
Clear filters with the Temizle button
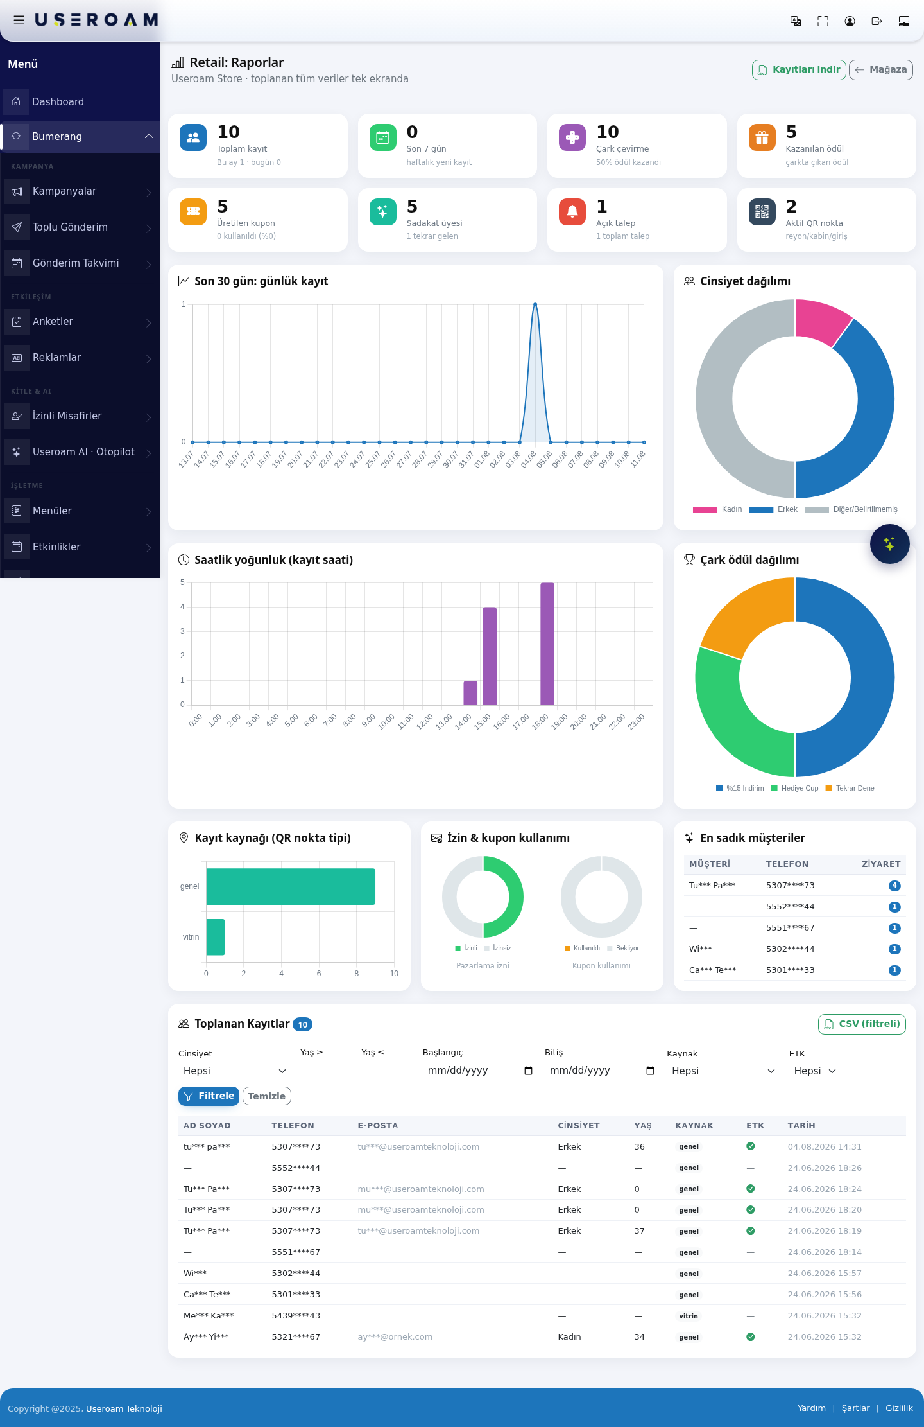pyautogui.click(x=267, y=1096)
